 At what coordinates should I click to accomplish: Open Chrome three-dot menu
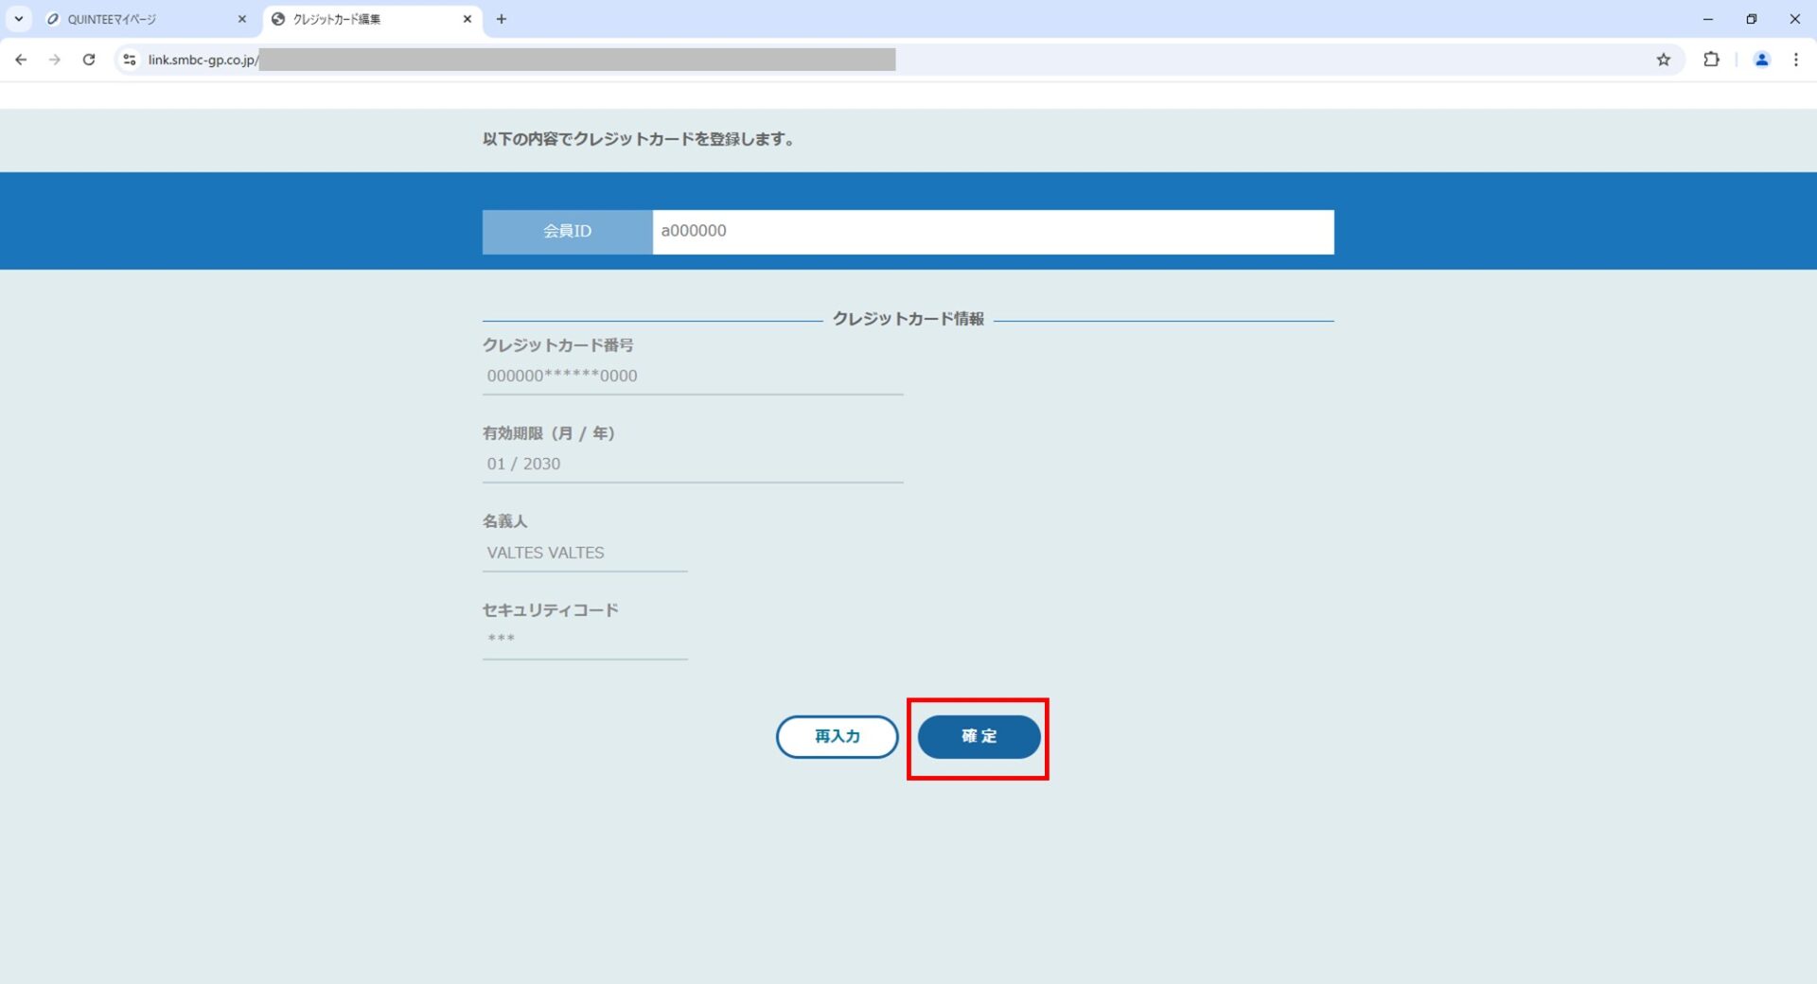(1795, 60)
